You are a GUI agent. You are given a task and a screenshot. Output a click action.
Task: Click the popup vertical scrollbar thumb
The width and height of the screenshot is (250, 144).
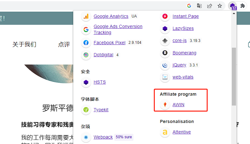click(x=234, y=76)
